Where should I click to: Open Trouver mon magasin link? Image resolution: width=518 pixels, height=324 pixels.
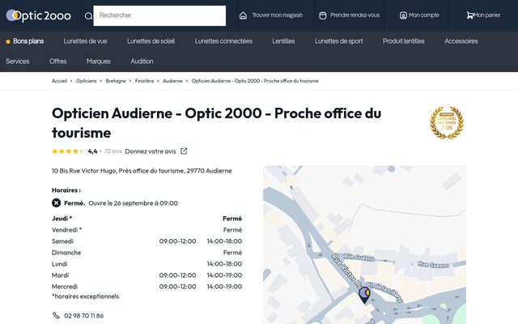click(277, 15)
